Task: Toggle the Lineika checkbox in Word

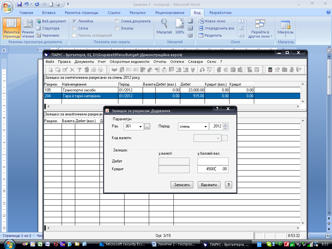Action: (74, 21)
